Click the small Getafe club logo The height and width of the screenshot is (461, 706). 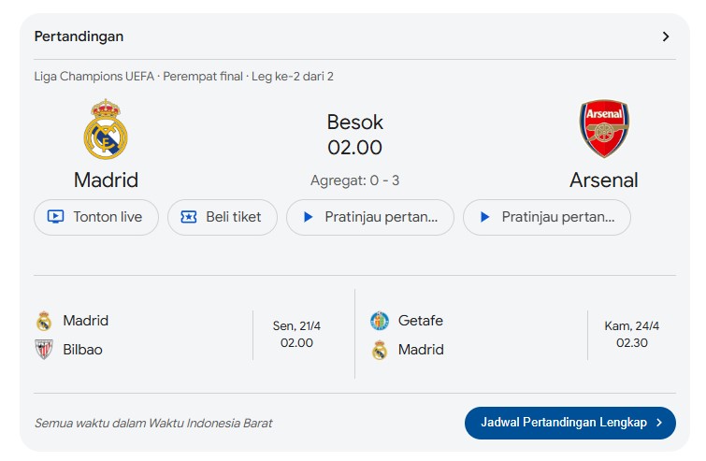[x=379, y=321]
